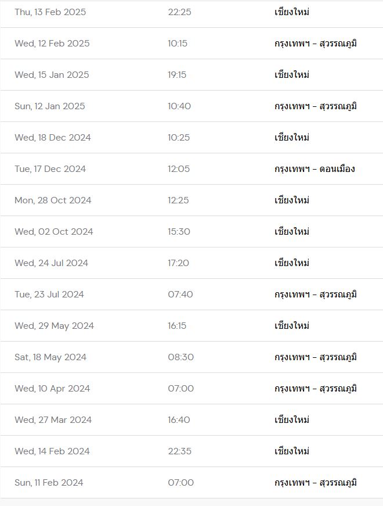The image size is (383, 506).
Task: Click เชียงใหม่ on the 24 Jul 2024 row
Action: pyautogui.click(x=292, y=263)
